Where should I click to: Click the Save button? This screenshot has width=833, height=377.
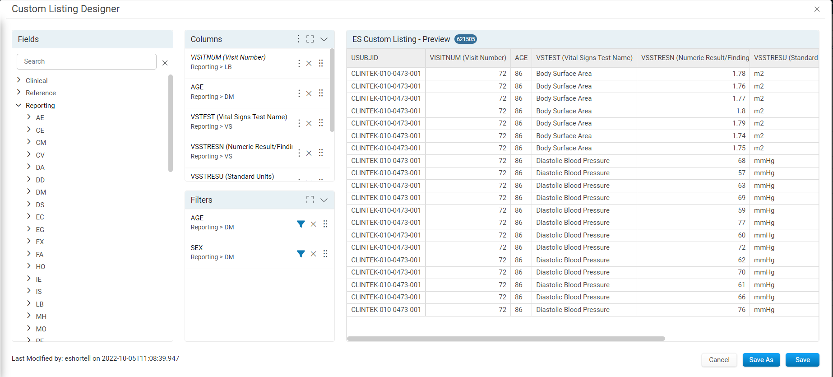pyautogui.click(x=802, y=360)
